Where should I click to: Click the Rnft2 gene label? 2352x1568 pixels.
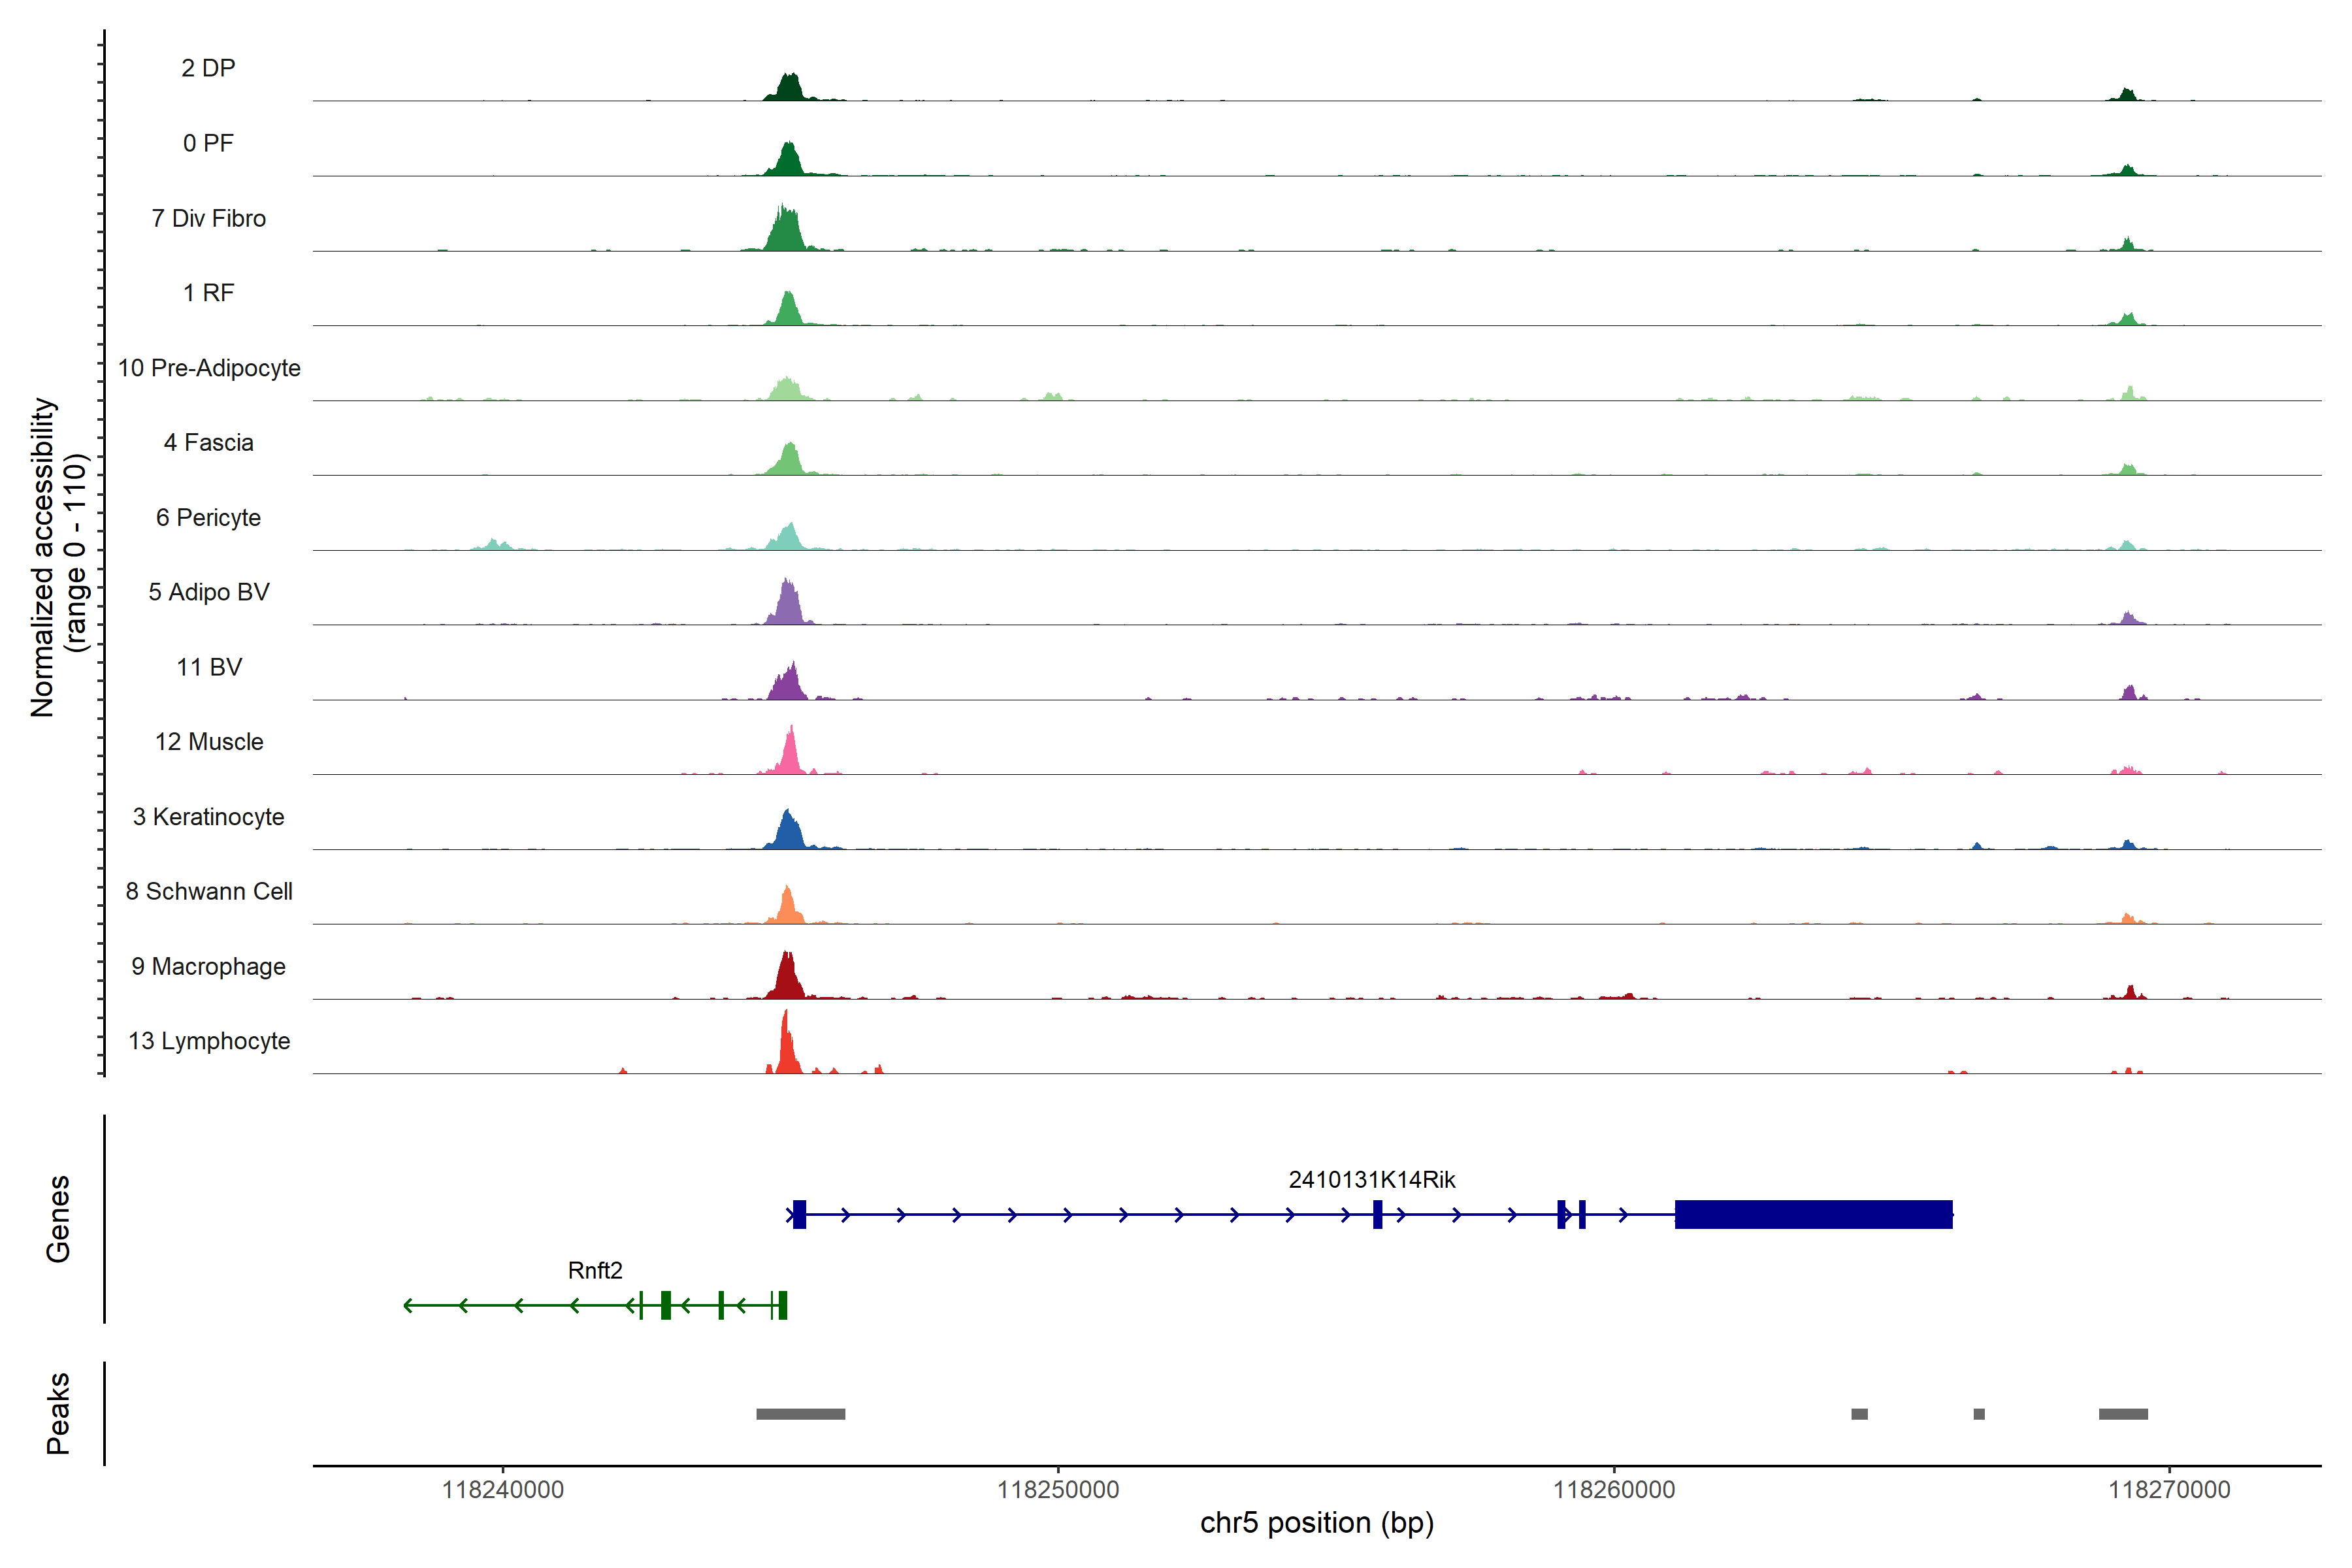pos(595,1270)
